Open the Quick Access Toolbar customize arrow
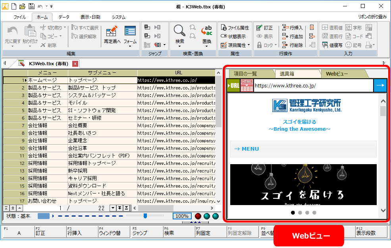 (51, 6)
